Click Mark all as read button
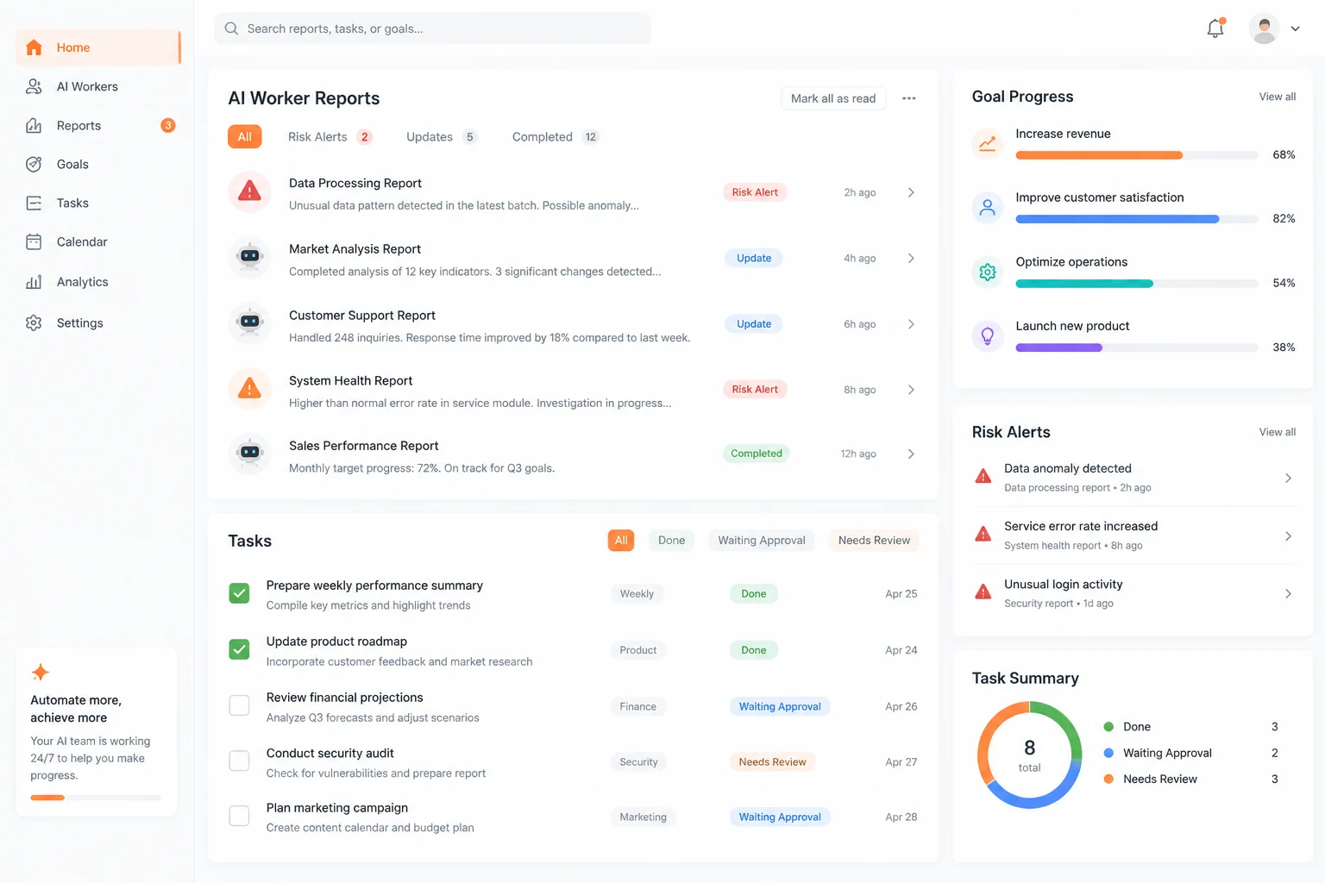1325x883 pixels. pos(833,98)
